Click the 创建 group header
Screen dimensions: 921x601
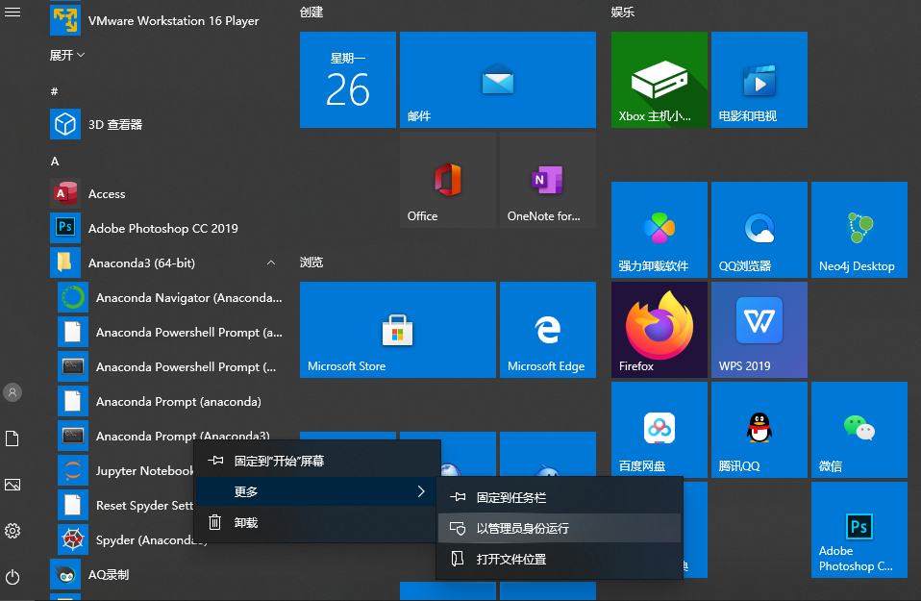(x=311, y=13)
